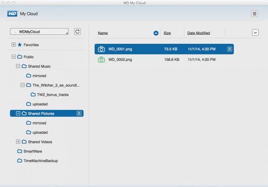Select the WD_0002.png file

click(164, 60)
